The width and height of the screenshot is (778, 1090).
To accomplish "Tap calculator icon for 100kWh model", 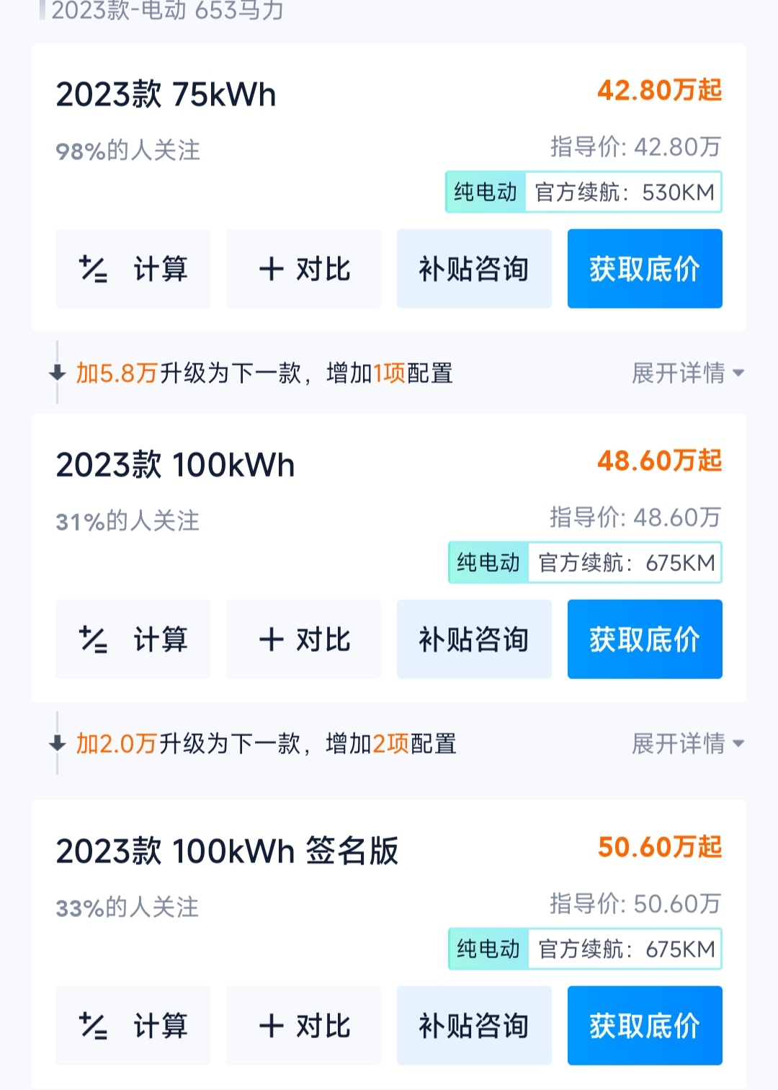I will [x=93, y=639].
